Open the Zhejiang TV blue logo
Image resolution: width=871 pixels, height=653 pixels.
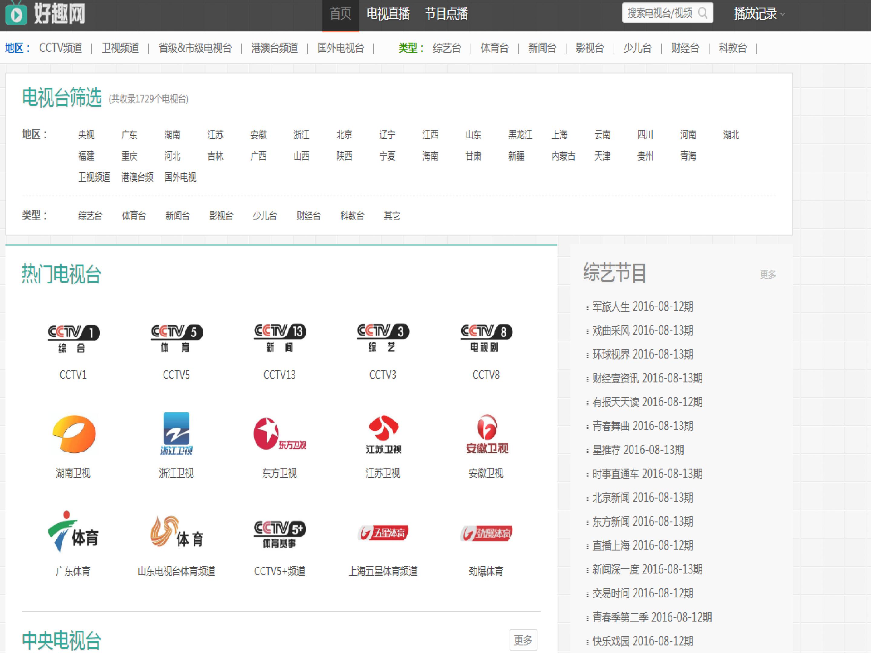(x=176, y=434)
